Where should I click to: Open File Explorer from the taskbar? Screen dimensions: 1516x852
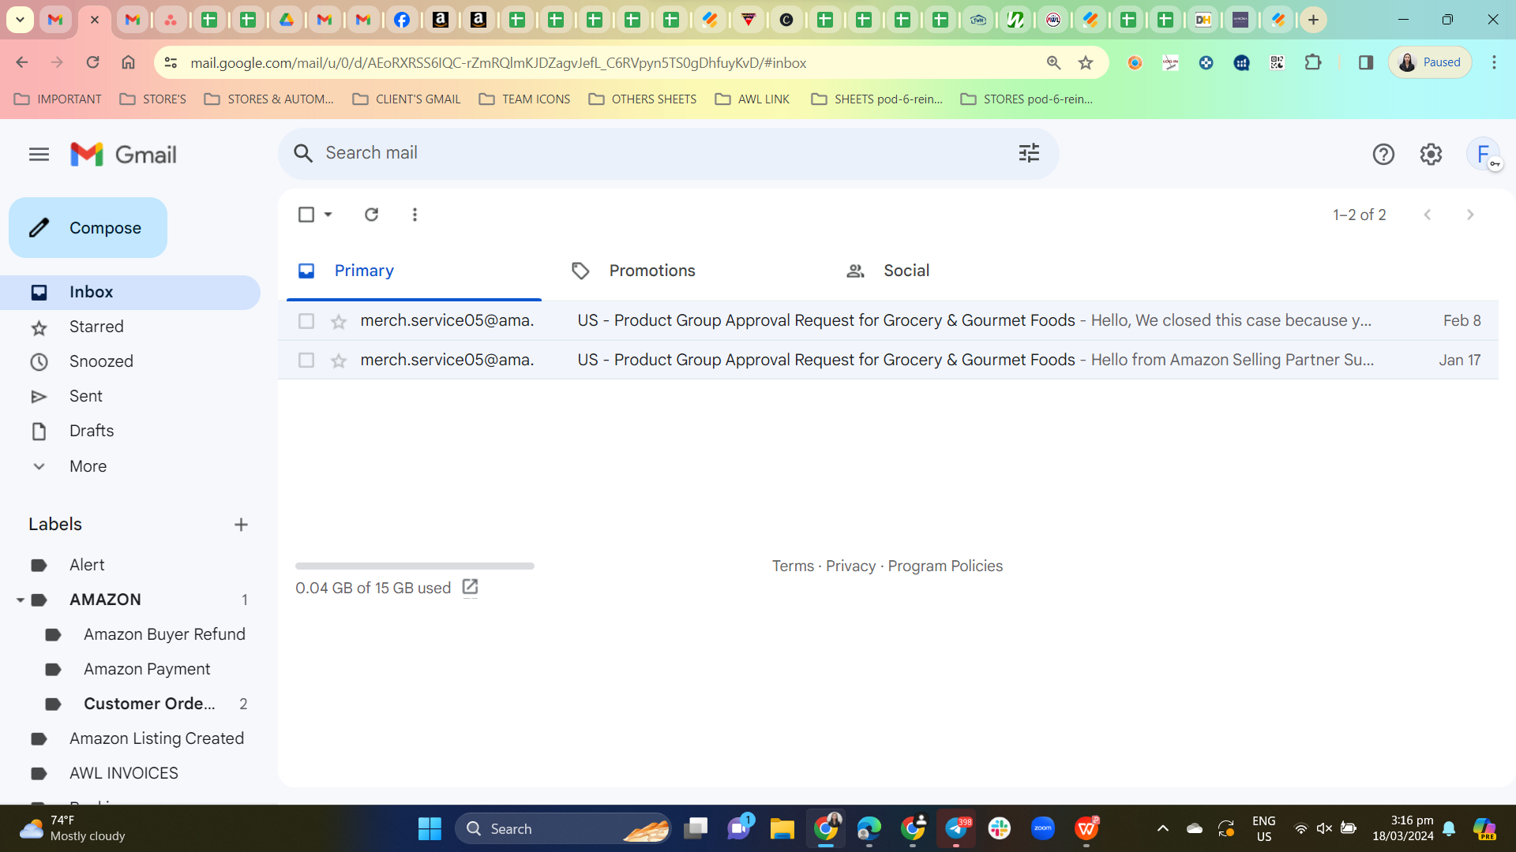tap(782, 829)
